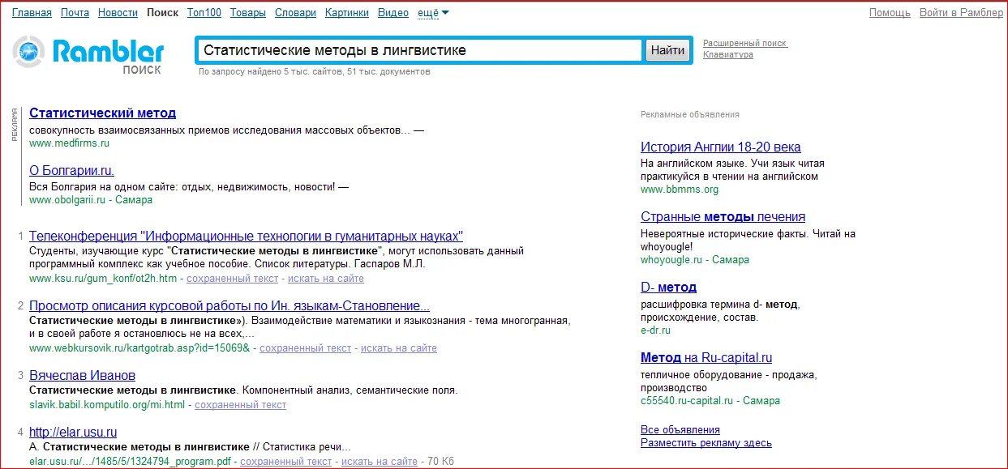Open the 'Вячеслав Иванов' result
This screenshot has height=469, width=1008.
82,375
